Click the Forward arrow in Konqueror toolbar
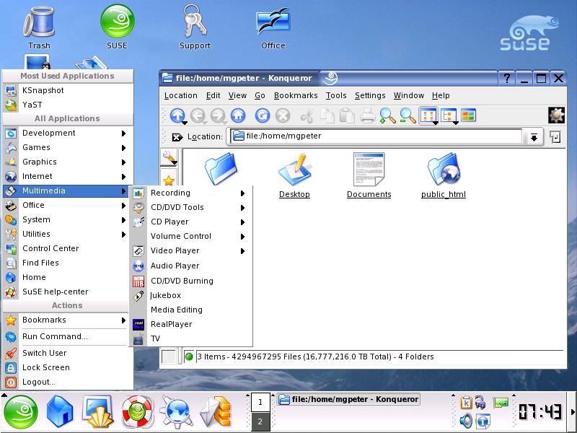Viewport: 577px width, 433px height. (x=219, y=115)
